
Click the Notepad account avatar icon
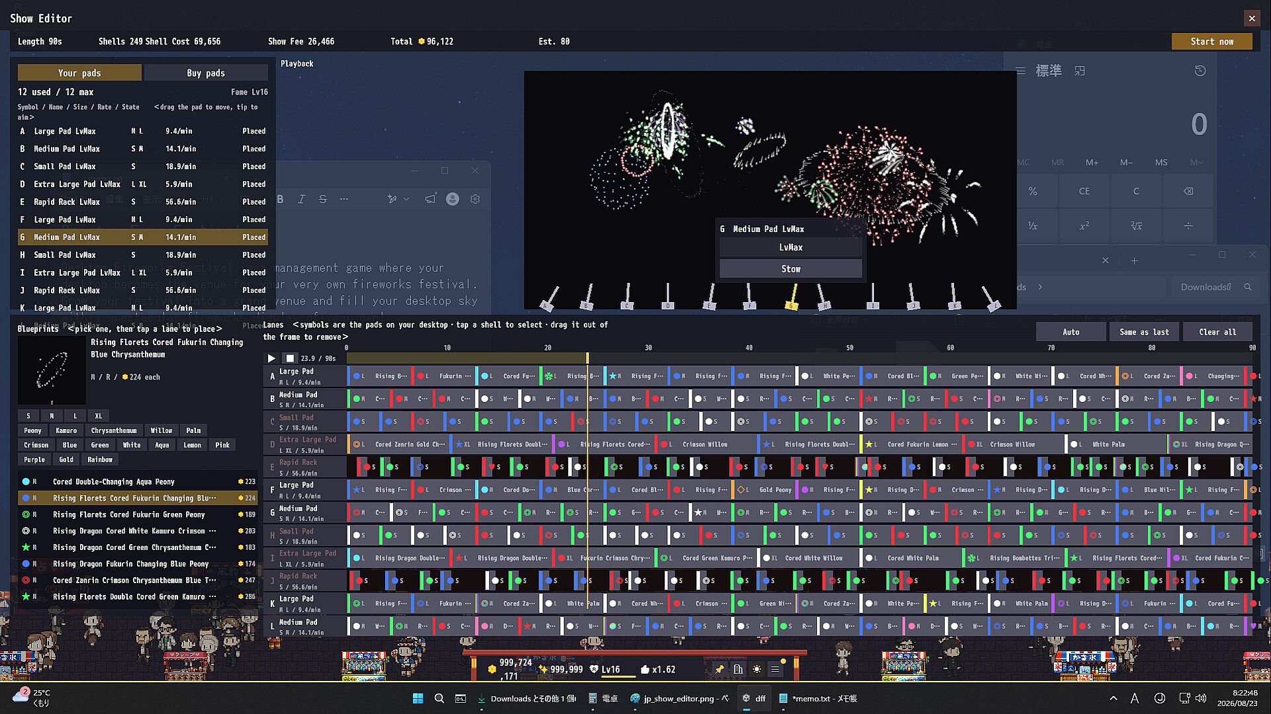click(453, 199)
